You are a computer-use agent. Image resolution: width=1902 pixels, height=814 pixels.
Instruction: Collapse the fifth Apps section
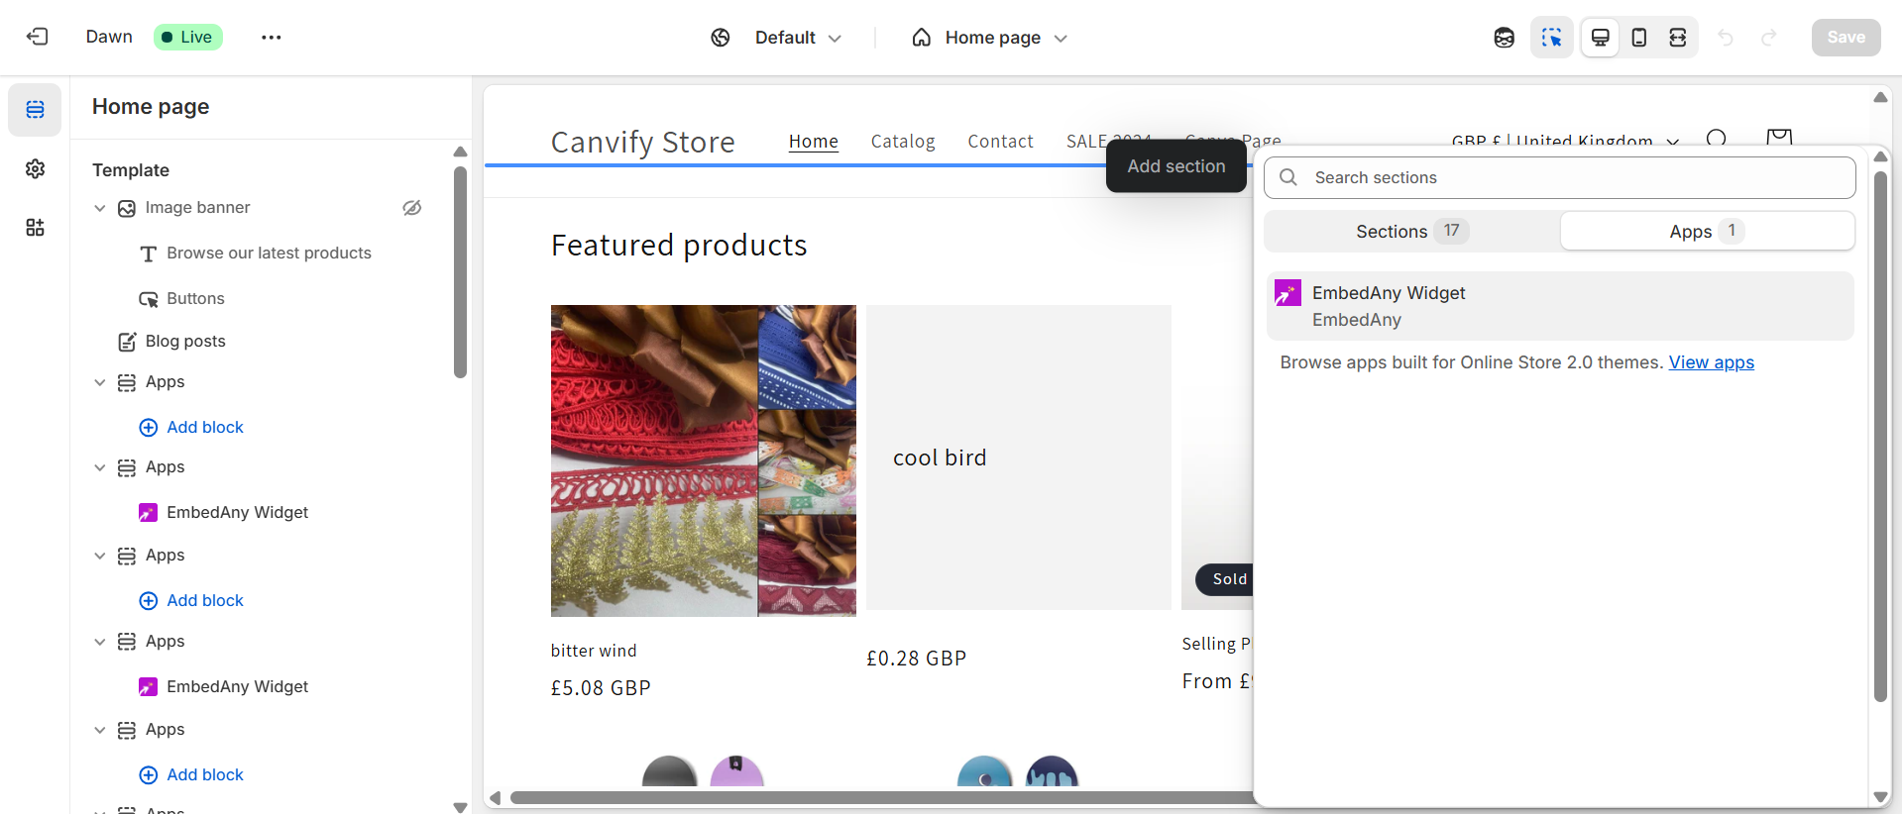tap(100, 730)
